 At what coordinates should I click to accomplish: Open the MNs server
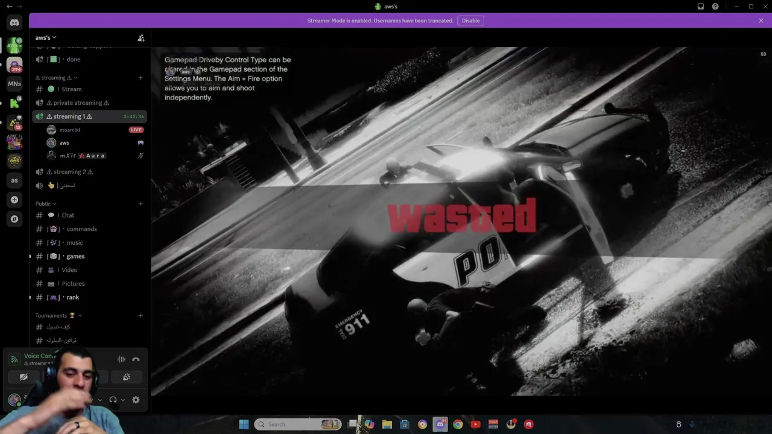click(x=14, y=84)
